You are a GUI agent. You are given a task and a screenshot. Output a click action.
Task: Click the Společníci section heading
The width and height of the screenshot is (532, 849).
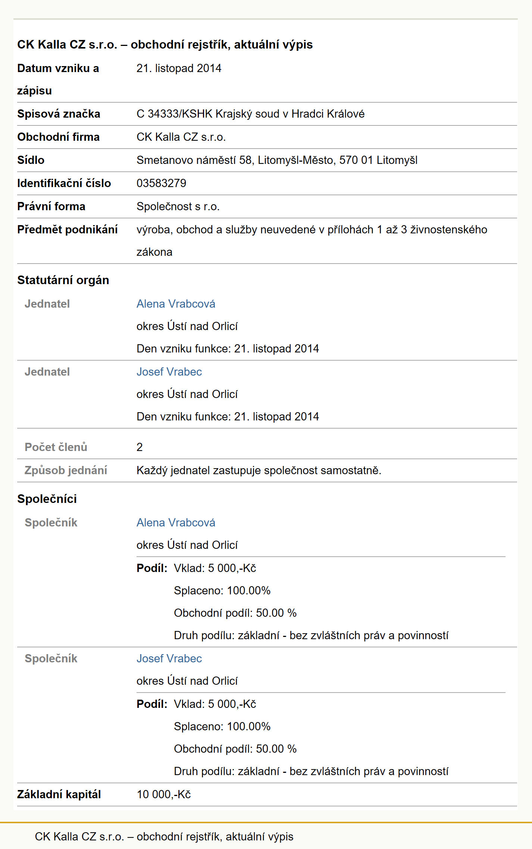(x=47, y=499)
